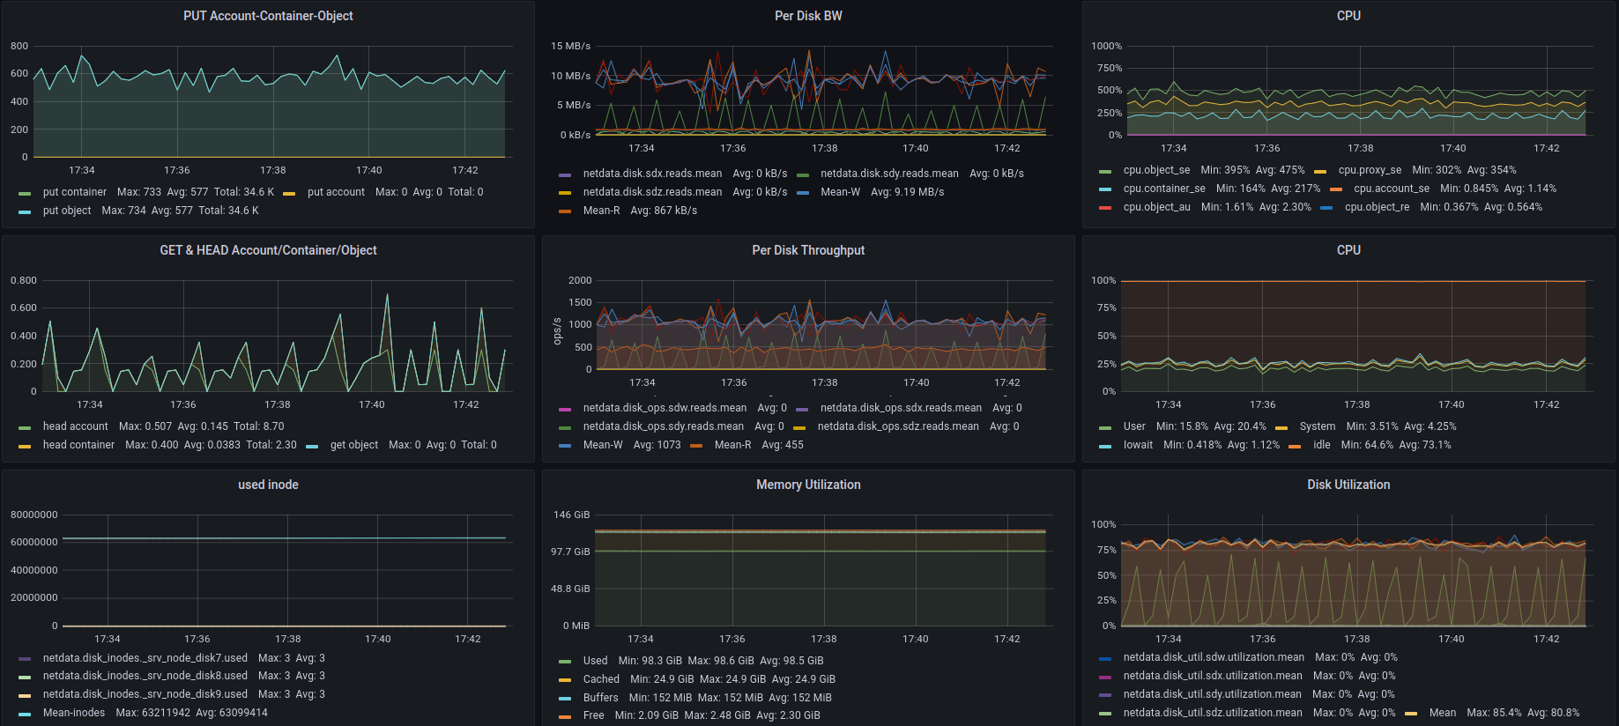Show only the Mean-inodes series
This screenshot has width=1619, height=726.
pos(73,713)
